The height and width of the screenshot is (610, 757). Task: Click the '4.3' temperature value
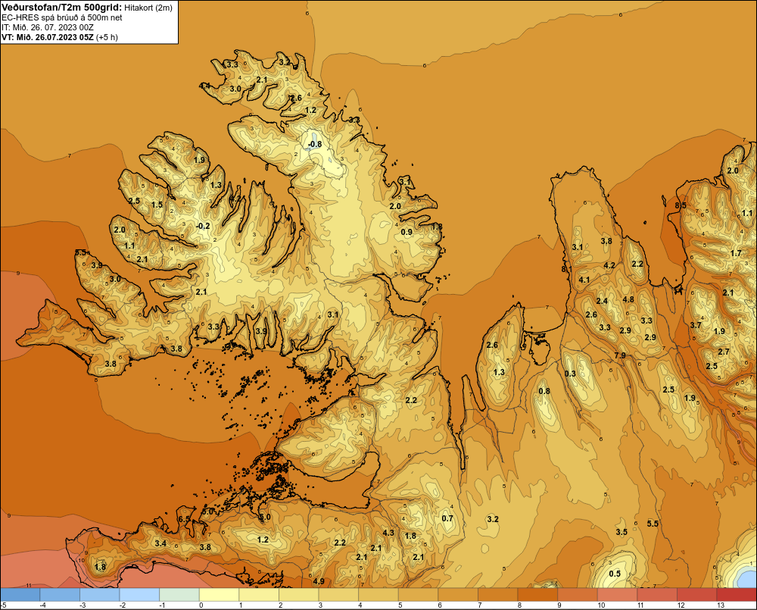coord(388,533)
